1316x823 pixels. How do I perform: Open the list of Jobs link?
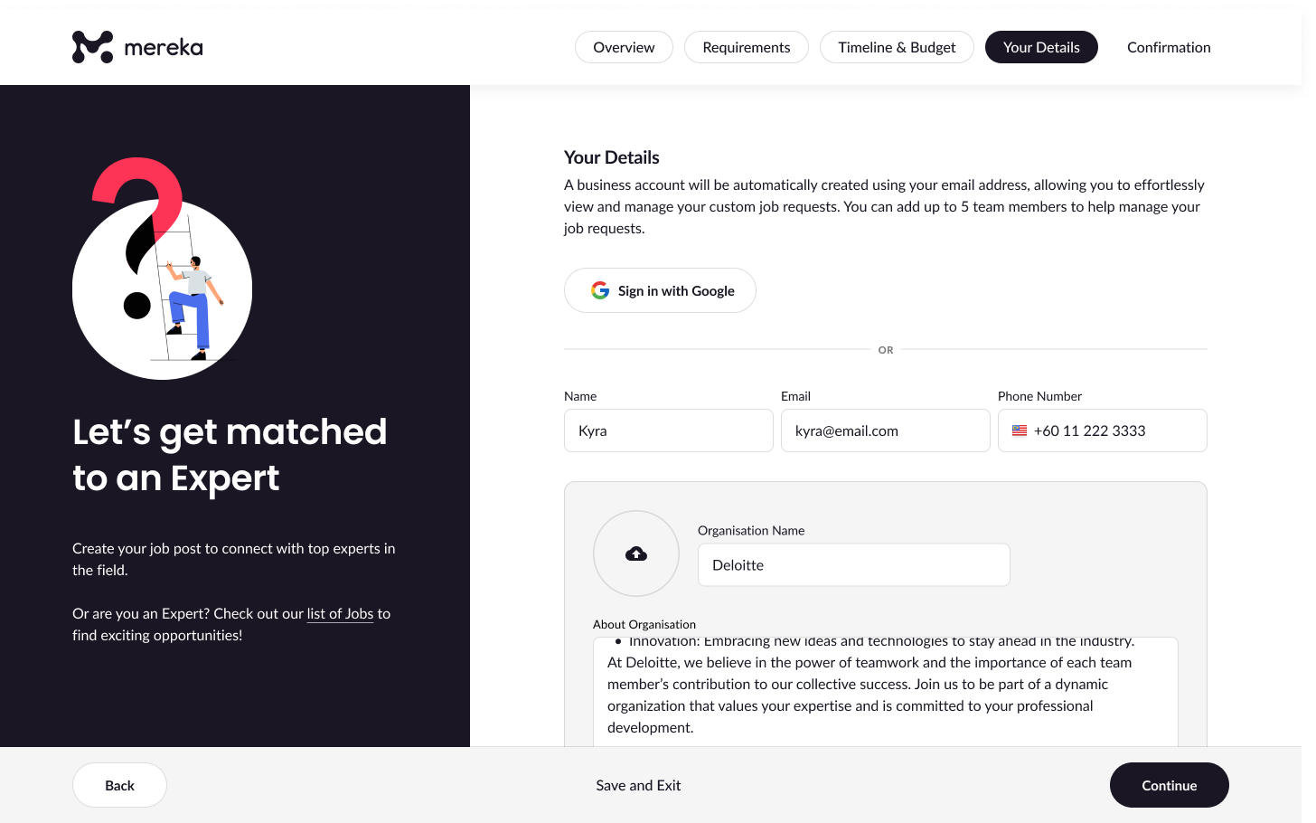tap(340, 614)
